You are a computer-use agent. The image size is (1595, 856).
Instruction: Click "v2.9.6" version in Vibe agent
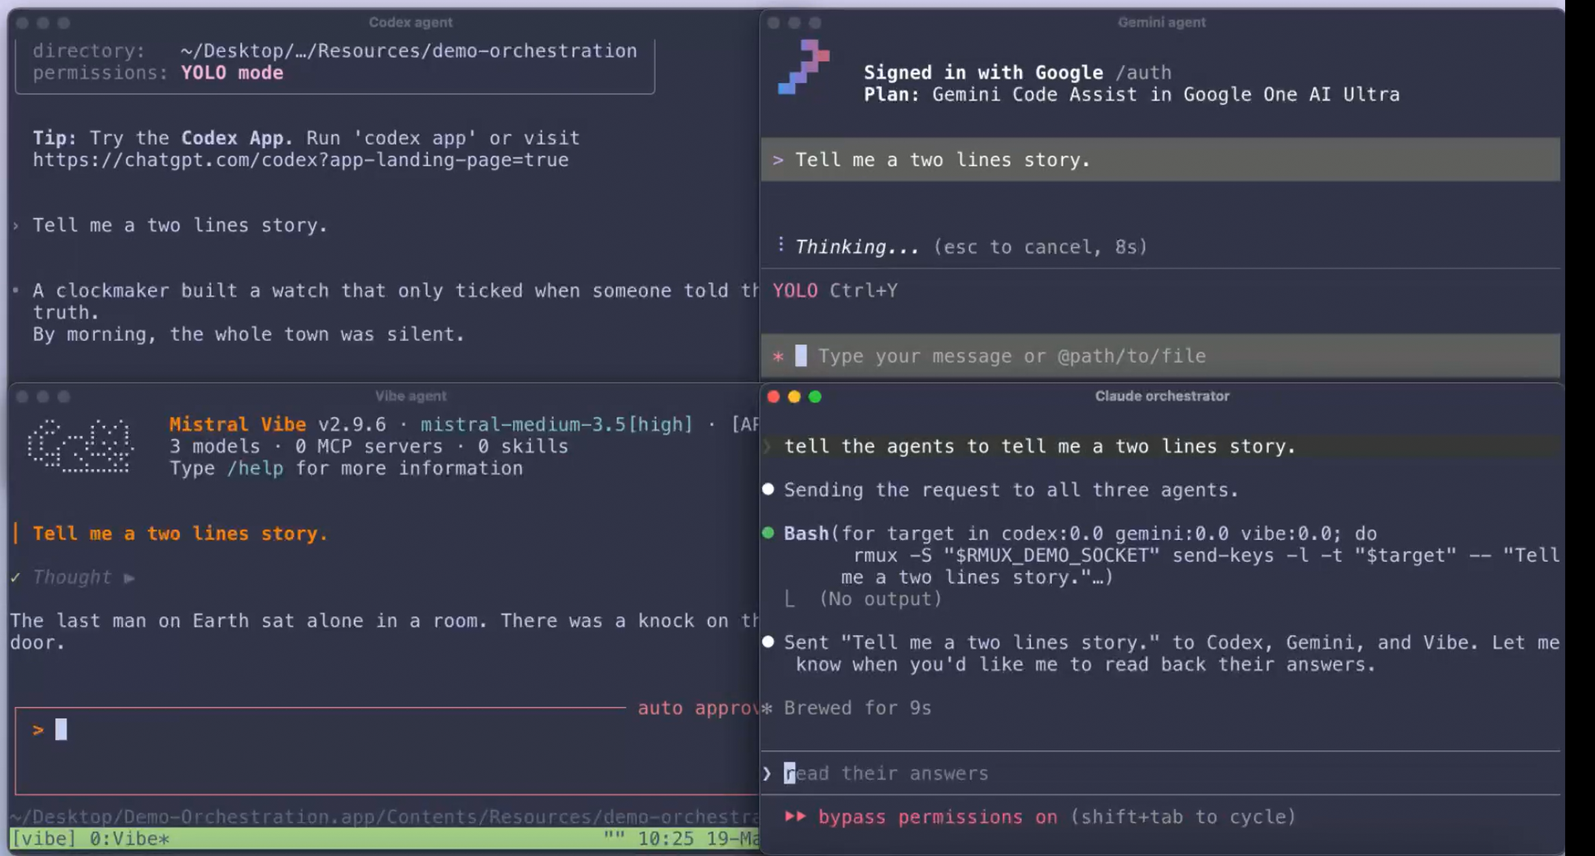pyautogui.click(x=352, y=424)
